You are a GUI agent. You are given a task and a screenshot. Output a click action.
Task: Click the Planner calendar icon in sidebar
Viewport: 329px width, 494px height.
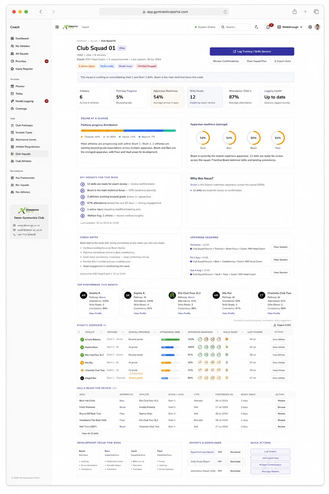(12, 86)
